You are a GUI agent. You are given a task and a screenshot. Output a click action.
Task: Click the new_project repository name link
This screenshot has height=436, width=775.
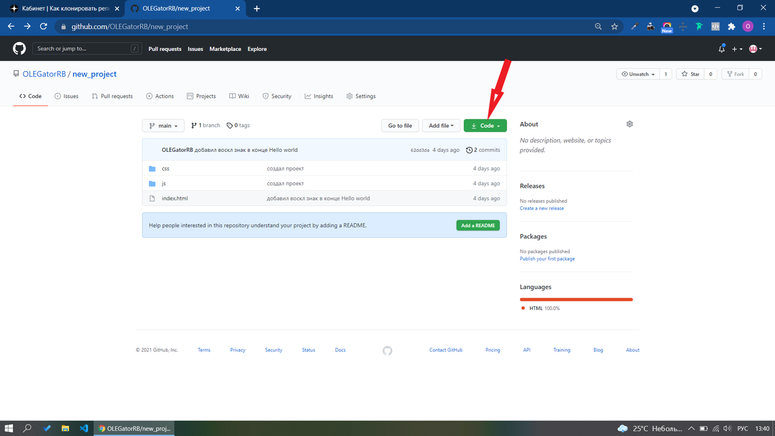coord(94,74)
